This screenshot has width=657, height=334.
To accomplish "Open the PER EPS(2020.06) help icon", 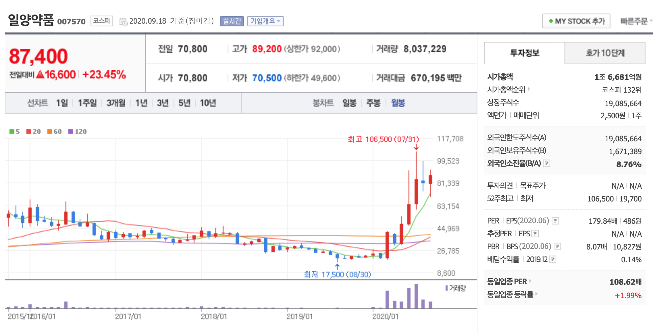I will click(x=555, y=221).
